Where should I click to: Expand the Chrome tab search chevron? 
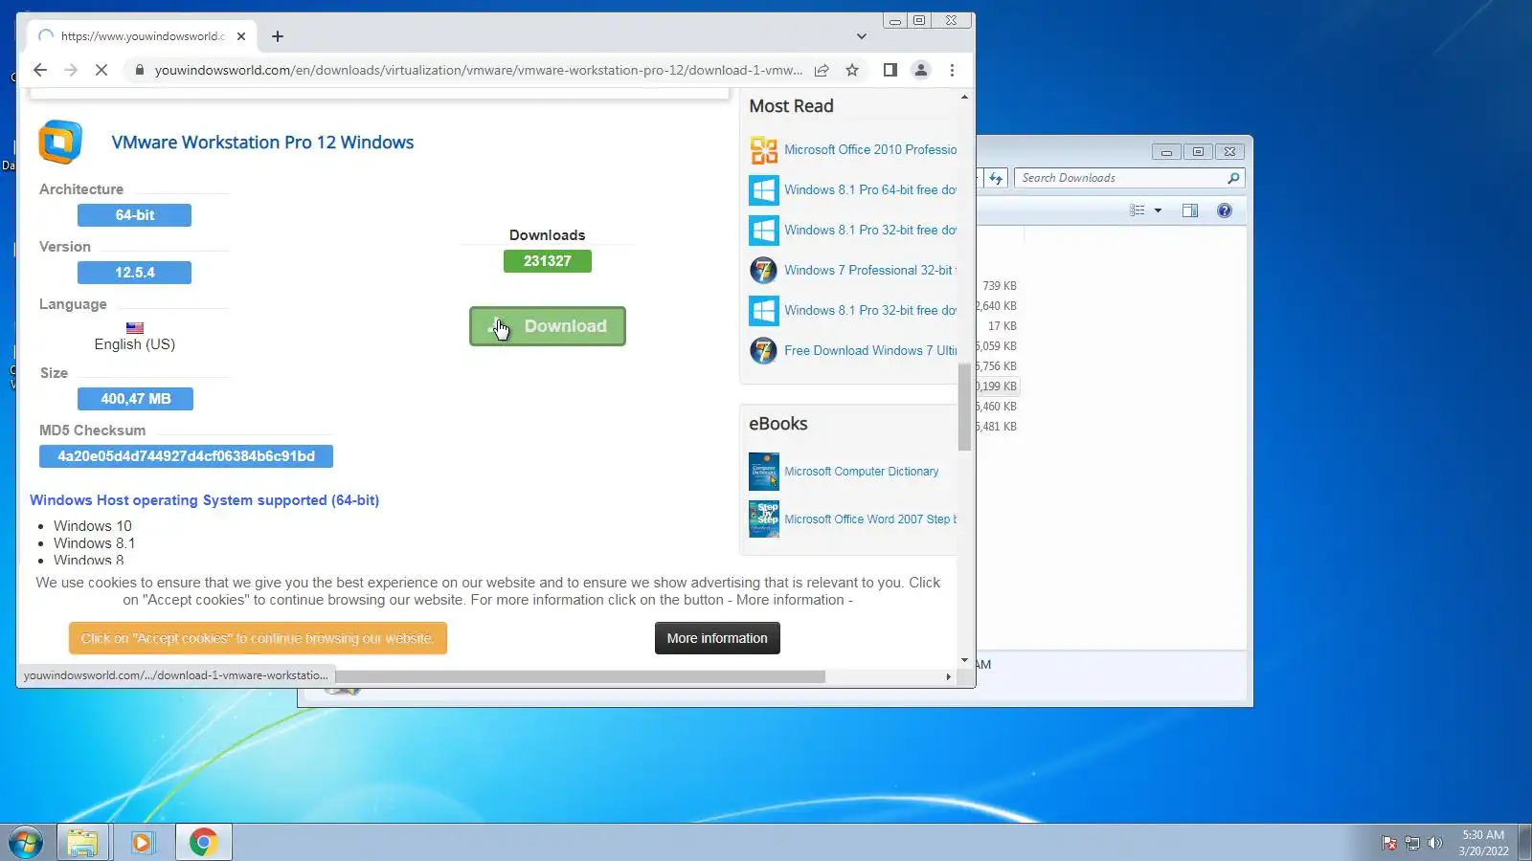pyautogui.click(x=862, y=36)
